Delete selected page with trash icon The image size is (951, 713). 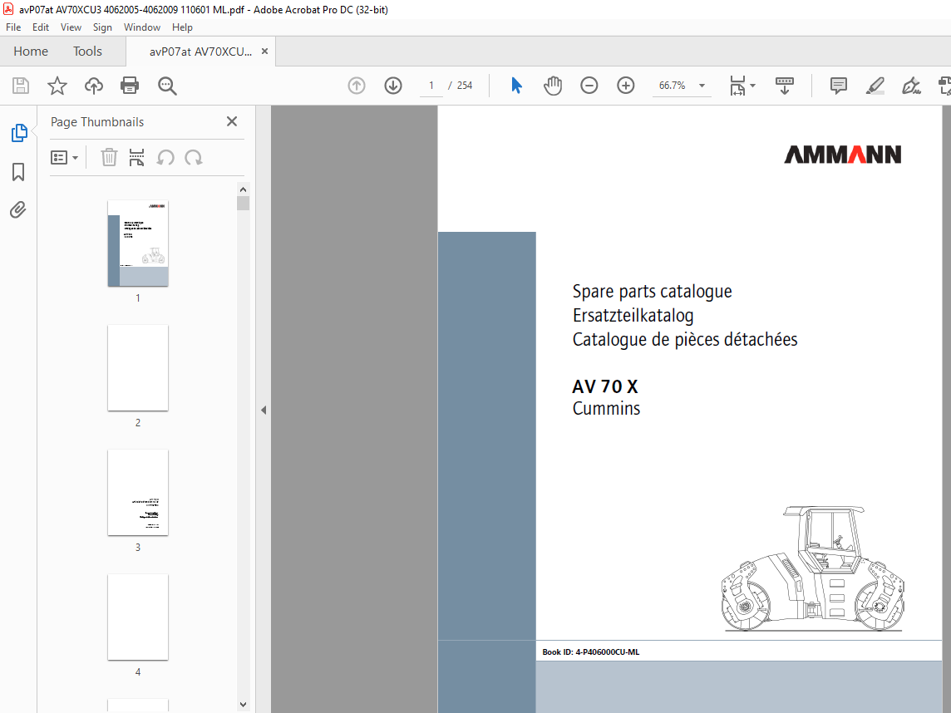pos(109,158)
